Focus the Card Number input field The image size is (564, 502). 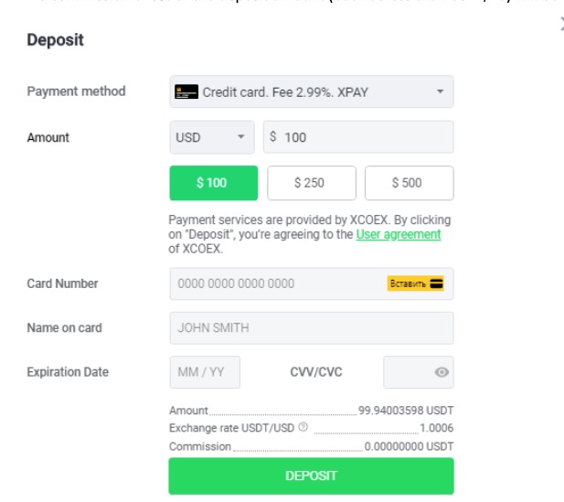click(x=312, y=283)
